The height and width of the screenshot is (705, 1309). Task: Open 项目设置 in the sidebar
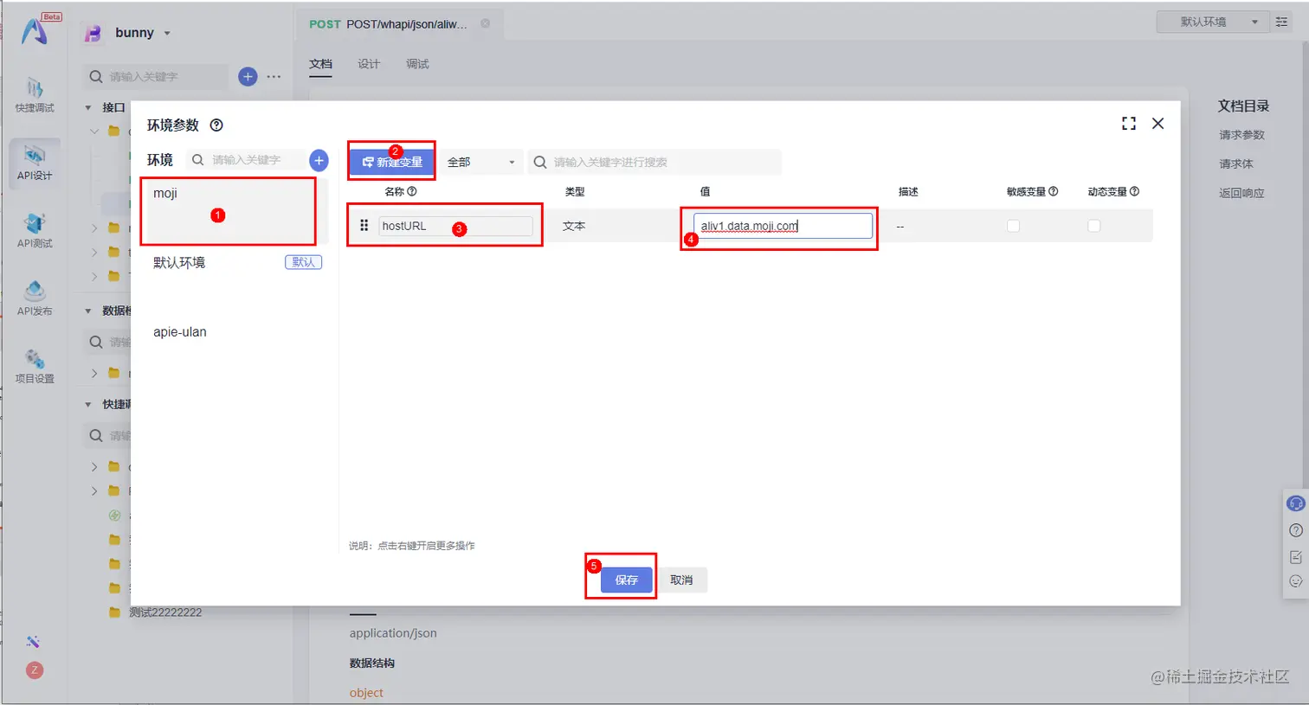35,366
